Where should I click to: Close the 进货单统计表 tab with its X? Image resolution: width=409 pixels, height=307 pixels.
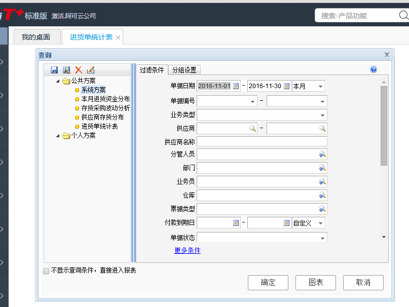(x=118, y=37)
